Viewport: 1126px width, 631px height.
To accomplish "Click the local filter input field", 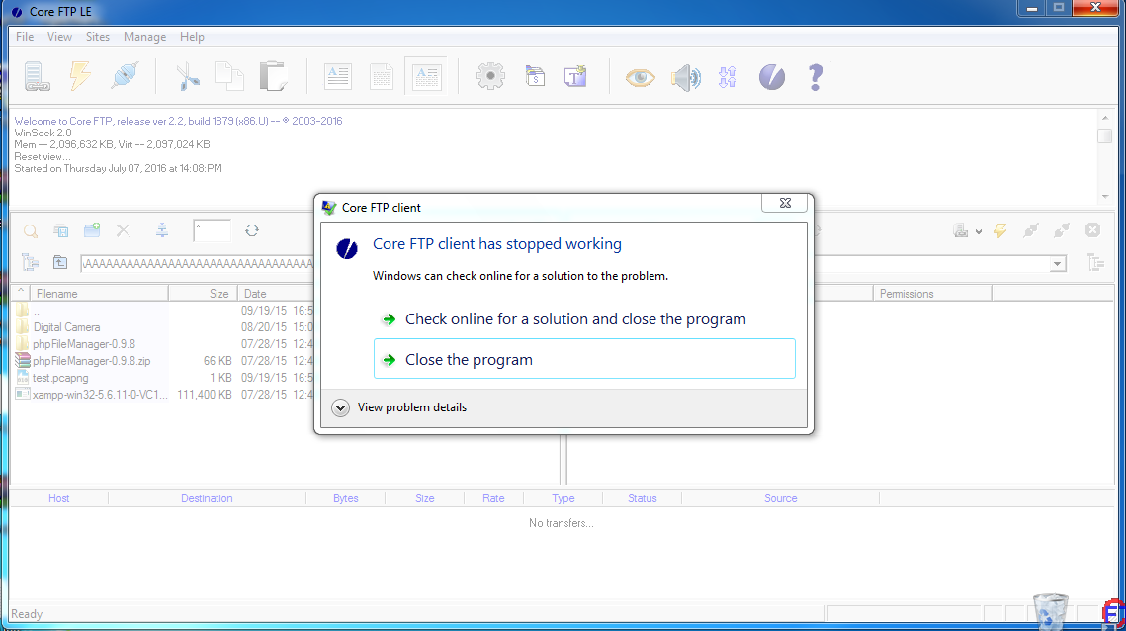I will (213, 230).
